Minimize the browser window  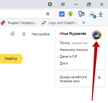click(76, 4)
